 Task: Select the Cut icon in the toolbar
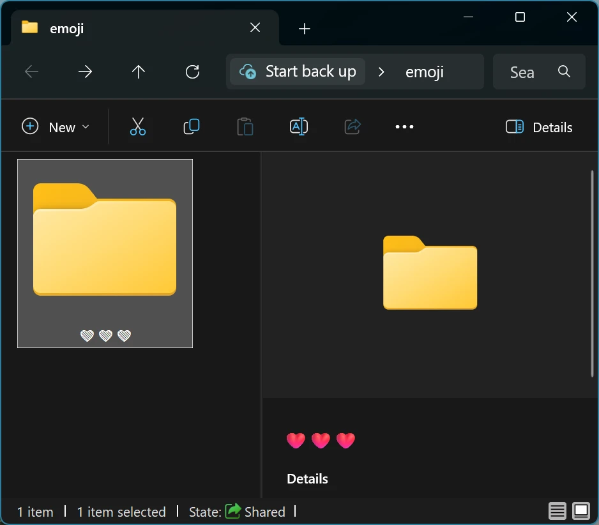(138, 126)
